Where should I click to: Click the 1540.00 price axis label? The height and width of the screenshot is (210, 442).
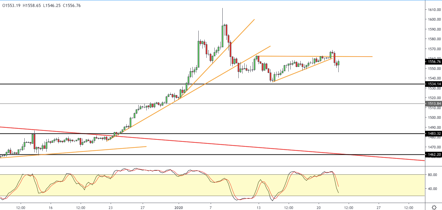435,78
